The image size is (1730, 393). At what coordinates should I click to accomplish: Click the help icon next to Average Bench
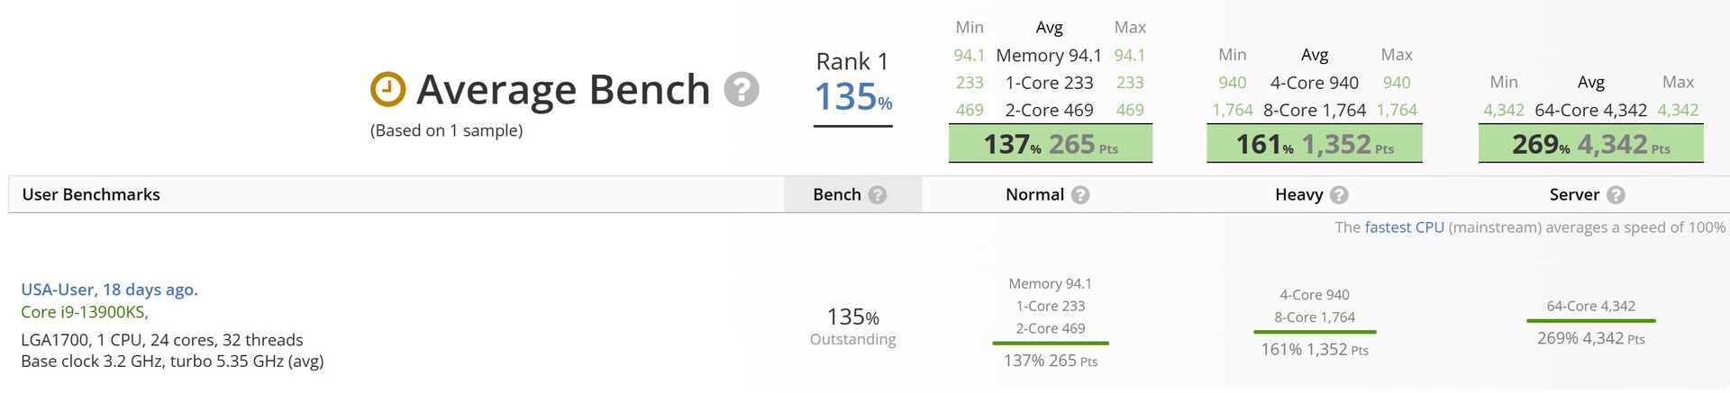point(742,89)
